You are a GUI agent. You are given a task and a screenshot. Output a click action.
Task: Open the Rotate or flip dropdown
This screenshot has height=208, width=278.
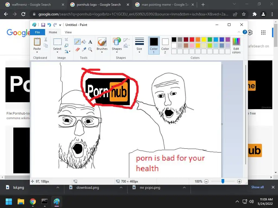coord(67,51)
